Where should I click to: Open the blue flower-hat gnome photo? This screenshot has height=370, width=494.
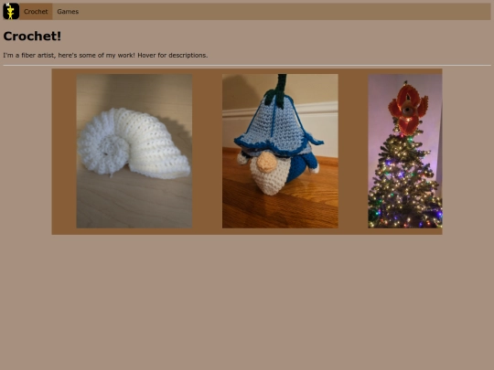pyautogui.click(x=280, y=151)
